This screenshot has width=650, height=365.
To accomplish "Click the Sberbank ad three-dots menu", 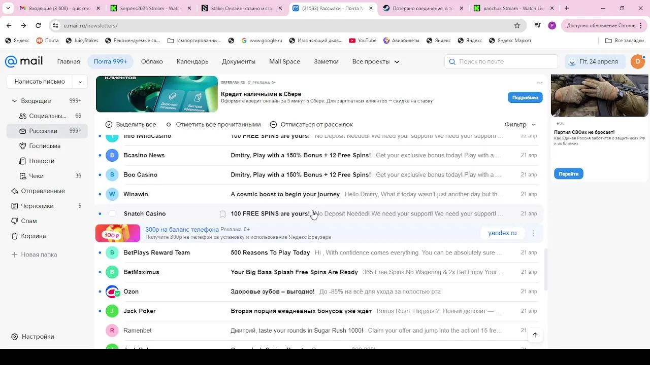I will tap(540, 83).
